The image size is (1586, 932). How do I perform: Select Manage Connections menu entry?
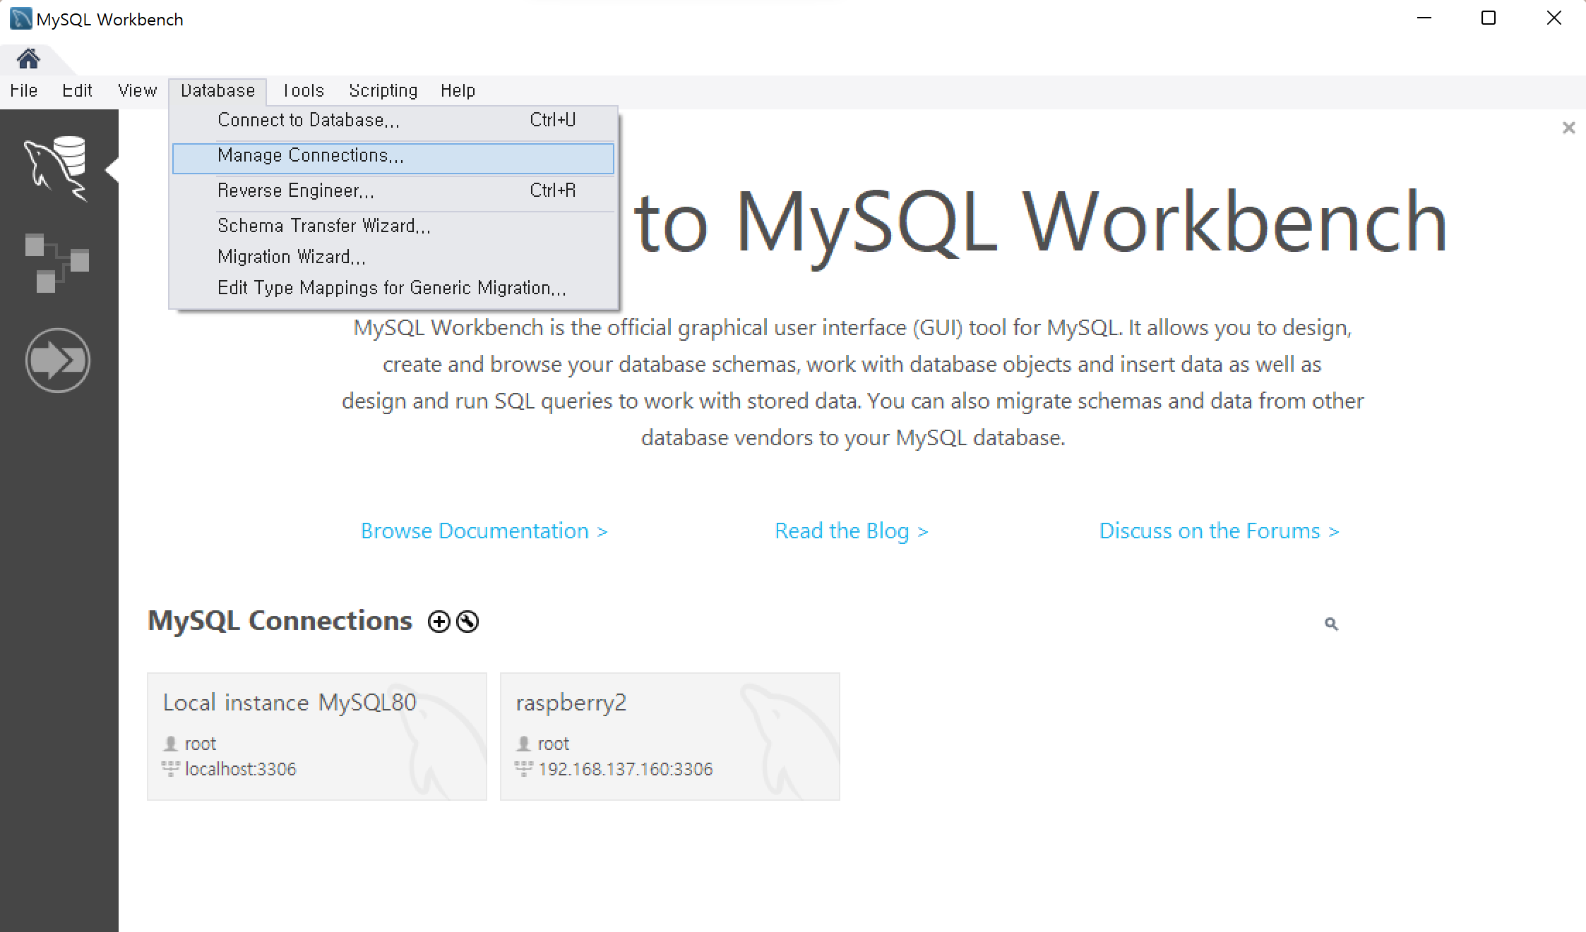coord(311,156)
